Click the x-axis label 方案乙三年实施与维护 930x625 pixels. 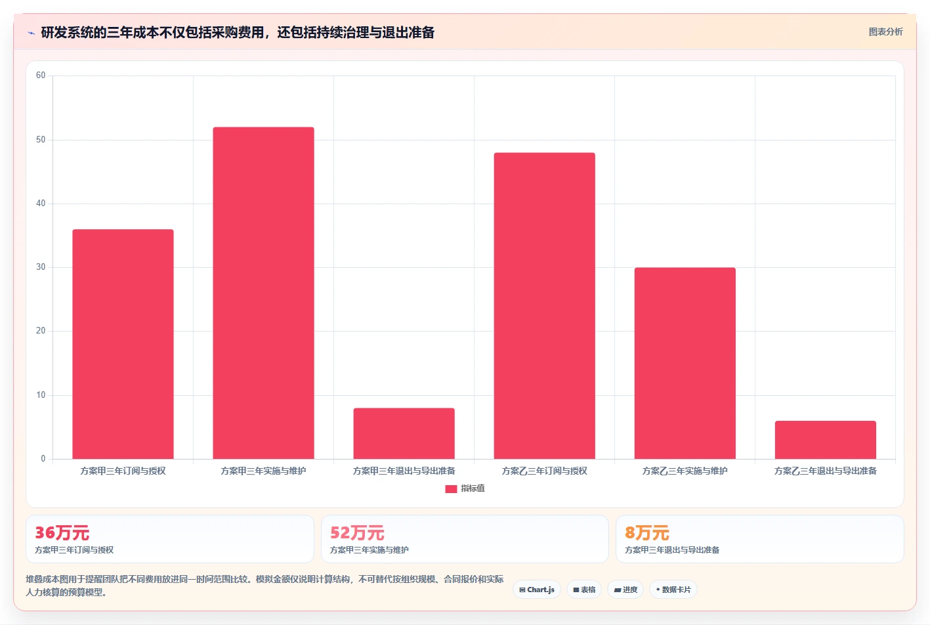tap(685, 471)
